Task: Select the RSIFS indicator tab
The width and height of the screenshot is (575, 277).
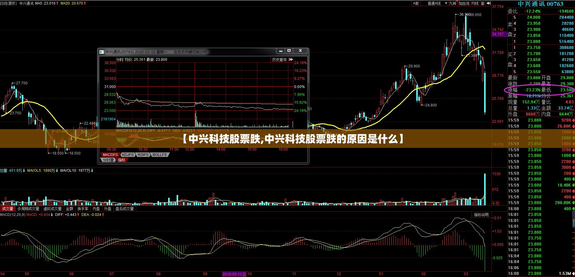Action: 143,155
